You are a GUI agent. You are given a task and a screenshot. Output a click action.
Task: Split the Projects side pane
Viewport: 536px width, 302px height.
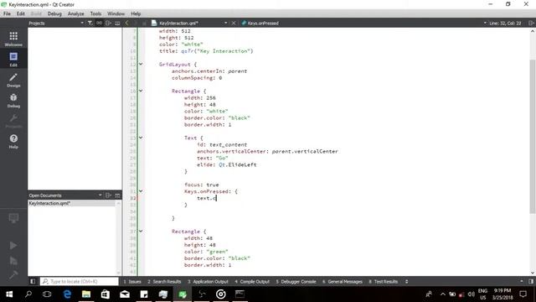pos(108,23)
